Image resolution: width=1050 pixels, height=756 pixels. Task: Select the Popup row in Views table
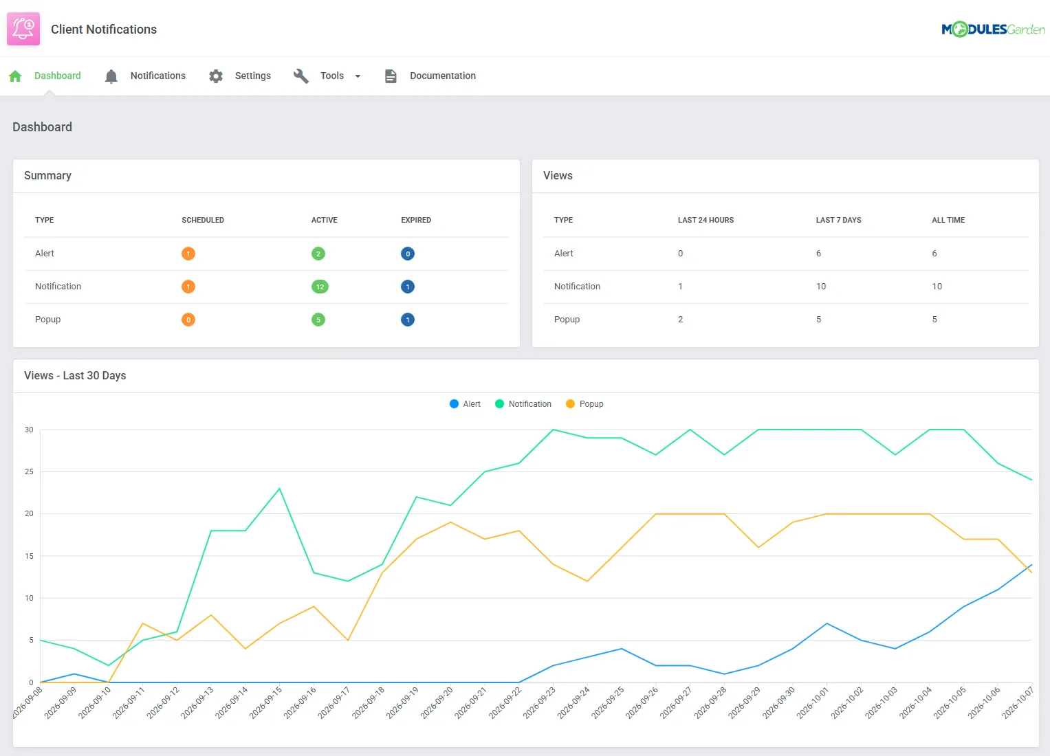pos(785,320)
